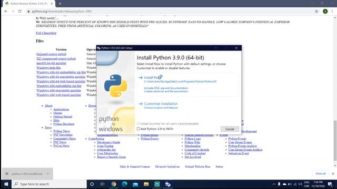Open the Full Changelog link
This screenshot has width=337, height=189.
click(46, 33)
